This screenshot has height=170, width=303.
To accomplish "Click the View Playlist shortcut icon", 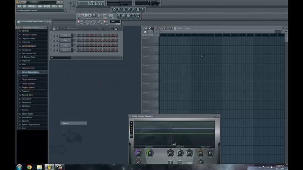I will (119, 16).
